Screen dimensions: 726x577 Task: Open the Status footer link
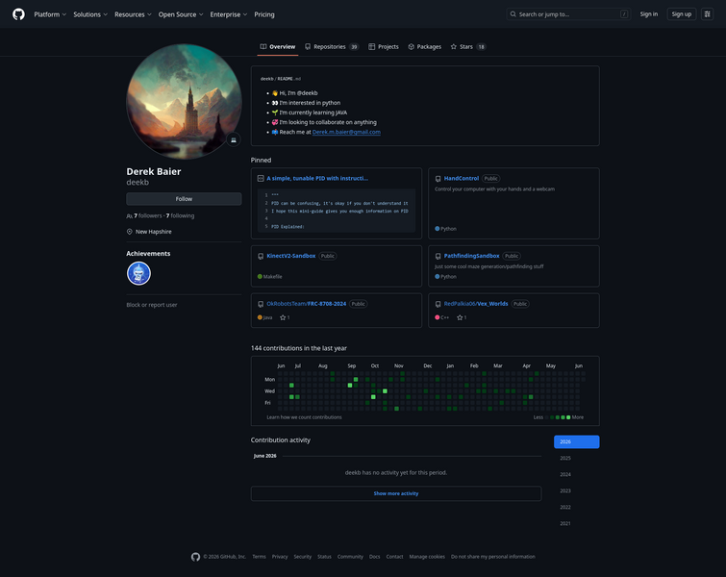(324, 557)
